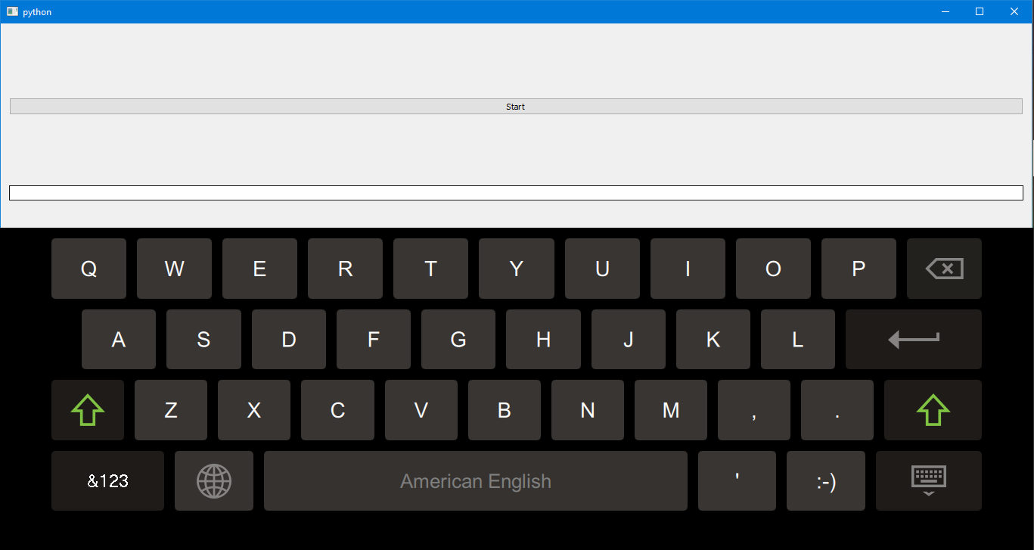Tap the letter G key

458,340
